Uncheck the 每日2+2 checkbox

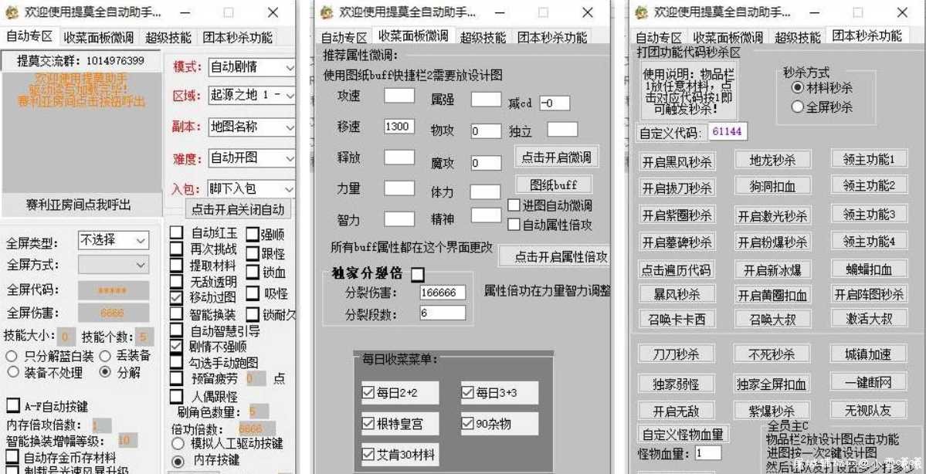point(368,392)
